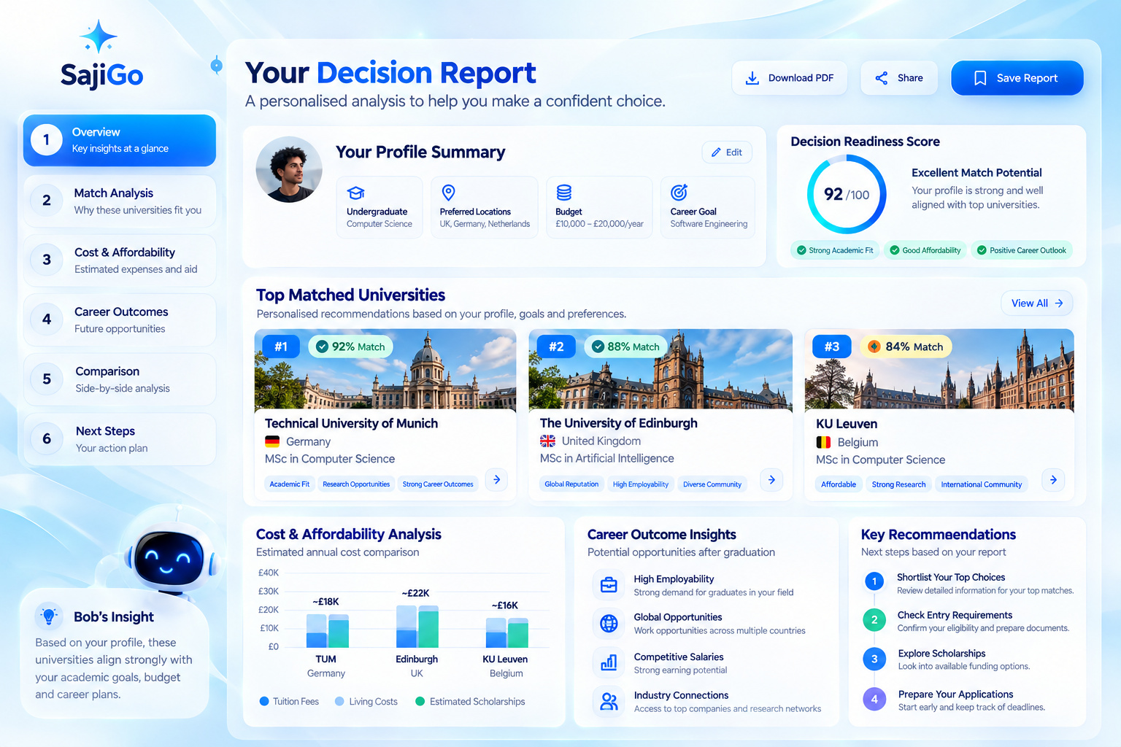
Task: Click recommendation 2 Check Entry Requirements
Action: tap(967, 621)
